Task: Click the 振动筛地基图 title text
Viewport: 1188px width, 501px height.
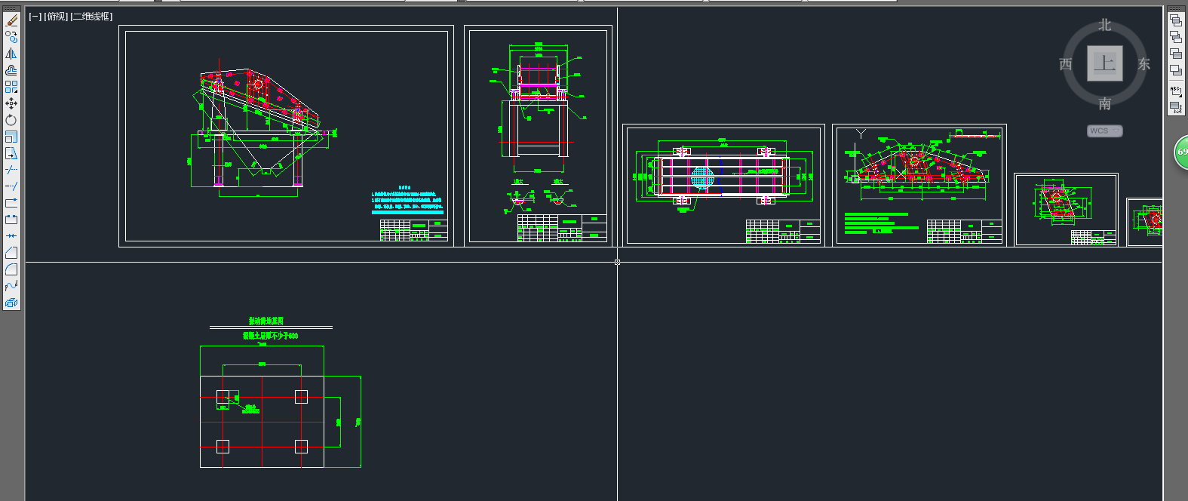Action: tap(266, 321)
